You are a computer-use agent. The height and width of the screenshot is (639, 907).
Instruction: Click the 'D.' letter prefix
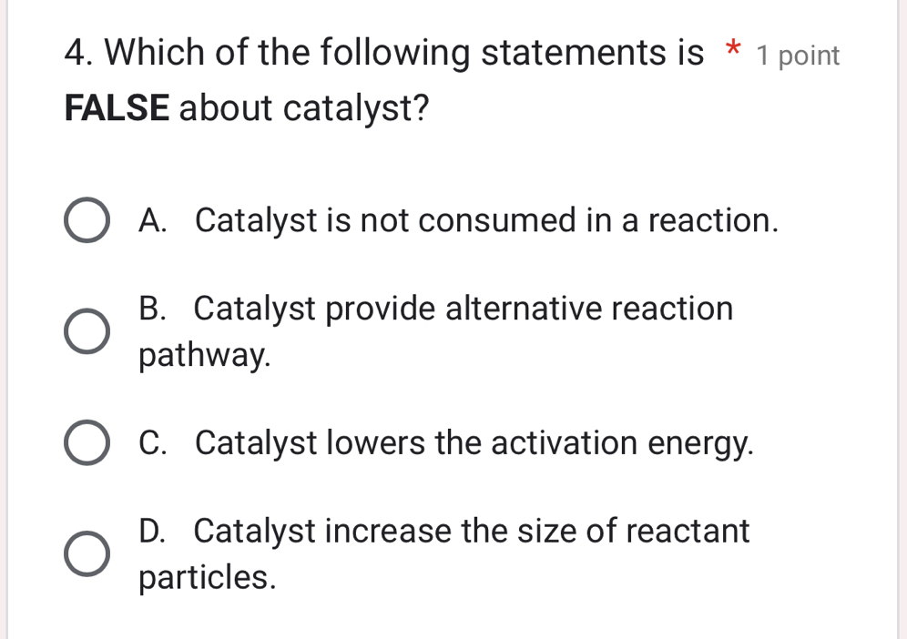[158, 531]
